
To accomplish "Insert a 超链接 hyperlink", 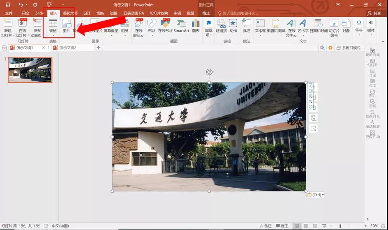I will pyautogui.click(x=221, y=26).
